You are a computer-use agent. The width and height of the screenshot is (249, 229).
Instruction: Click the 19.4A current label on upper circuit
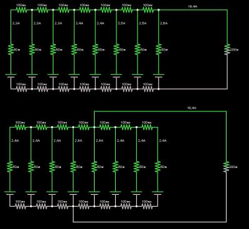[x=192, y=7]
